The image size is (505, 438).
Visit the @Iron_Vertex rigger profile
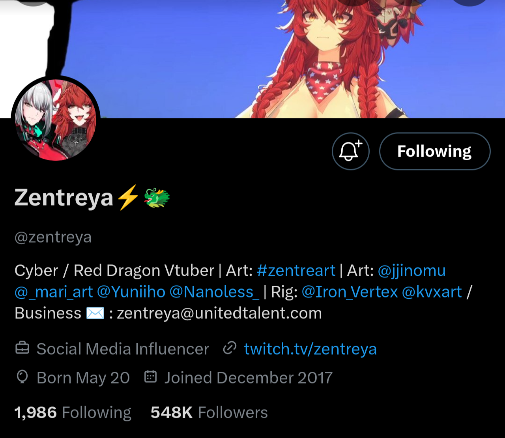pyautogui.click(x=350, y=292)
